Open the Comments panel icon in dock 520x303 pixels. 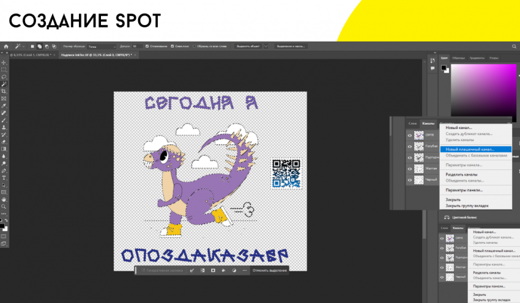click(x=433, y=68)
